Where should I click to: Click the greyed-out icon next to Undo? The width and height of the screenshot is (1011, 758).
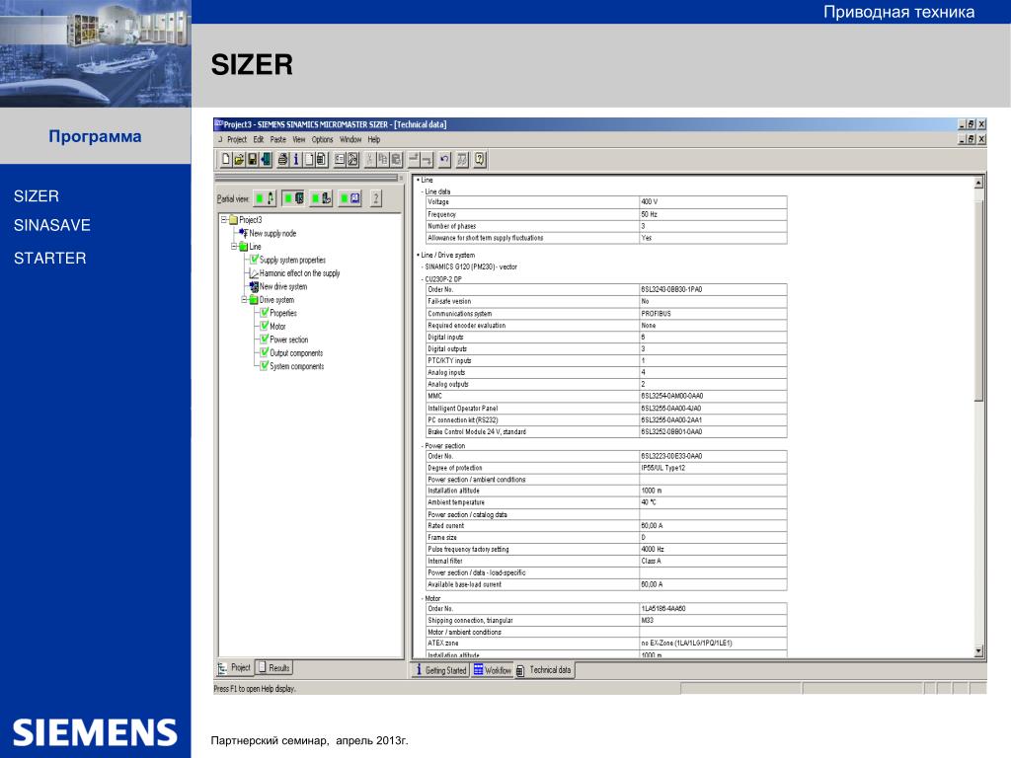(462, 159)
